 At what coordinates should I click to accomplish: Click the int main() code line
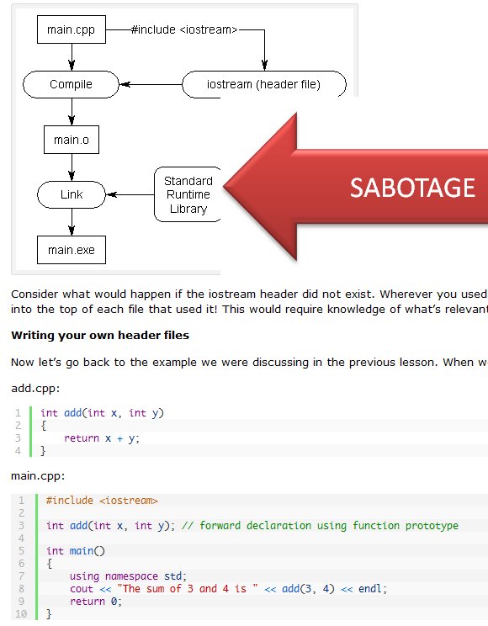pyautogui.click(x=76, y=551)
